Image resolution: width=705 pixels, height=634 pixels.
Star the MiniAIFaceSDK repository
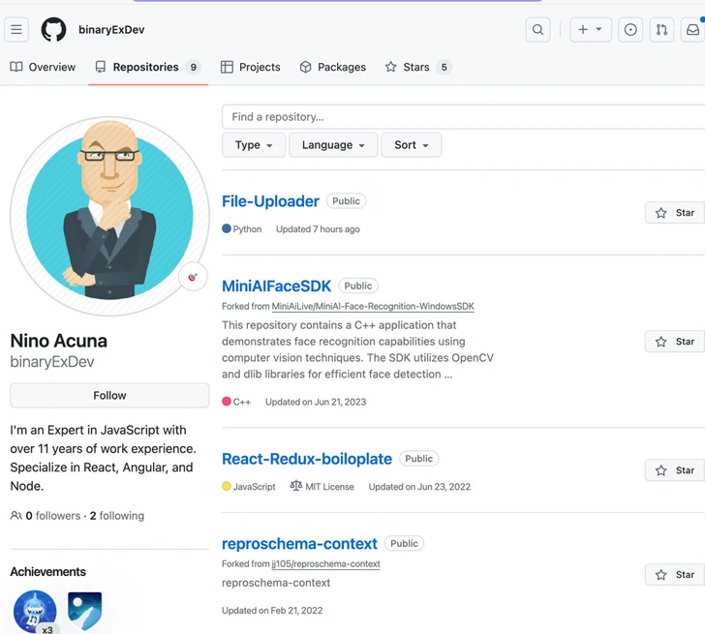coord(675,342)
